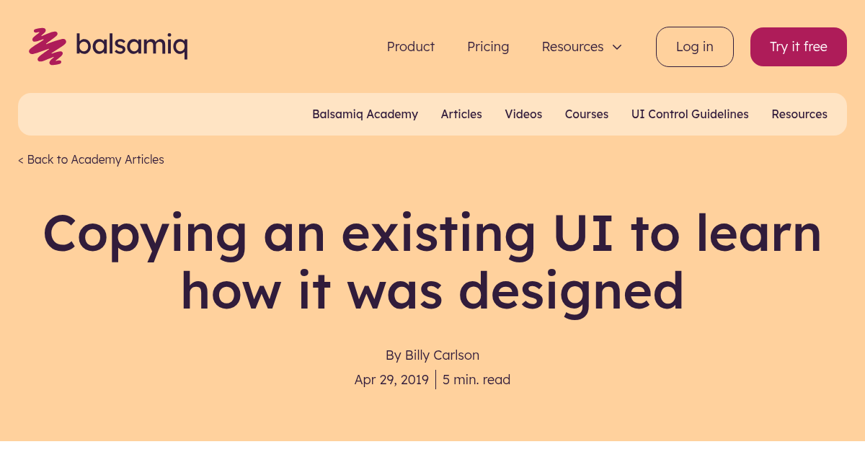Click the publication date Apr 29, 2019
The width and height of the screenshot is (865, 452).
[391, 379]
